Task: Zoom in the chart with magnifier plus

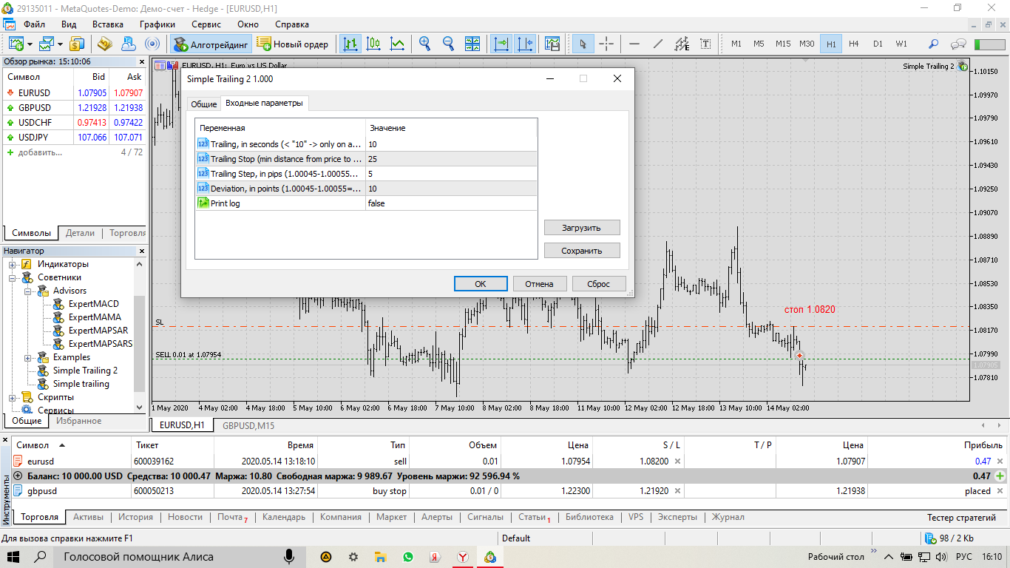Action: [425, 44]
